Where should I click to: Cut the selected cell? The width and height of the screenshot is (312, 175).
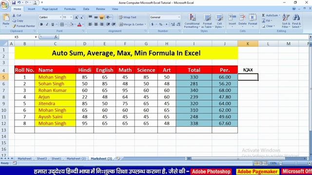(17, 15)
